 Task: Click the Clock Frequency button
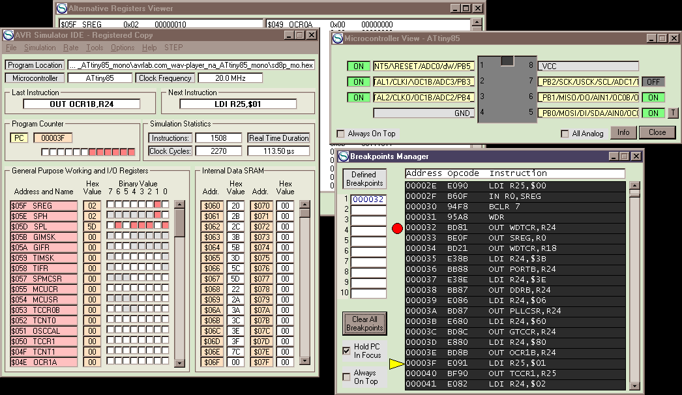pyautogui.click(x=165, y=78)
